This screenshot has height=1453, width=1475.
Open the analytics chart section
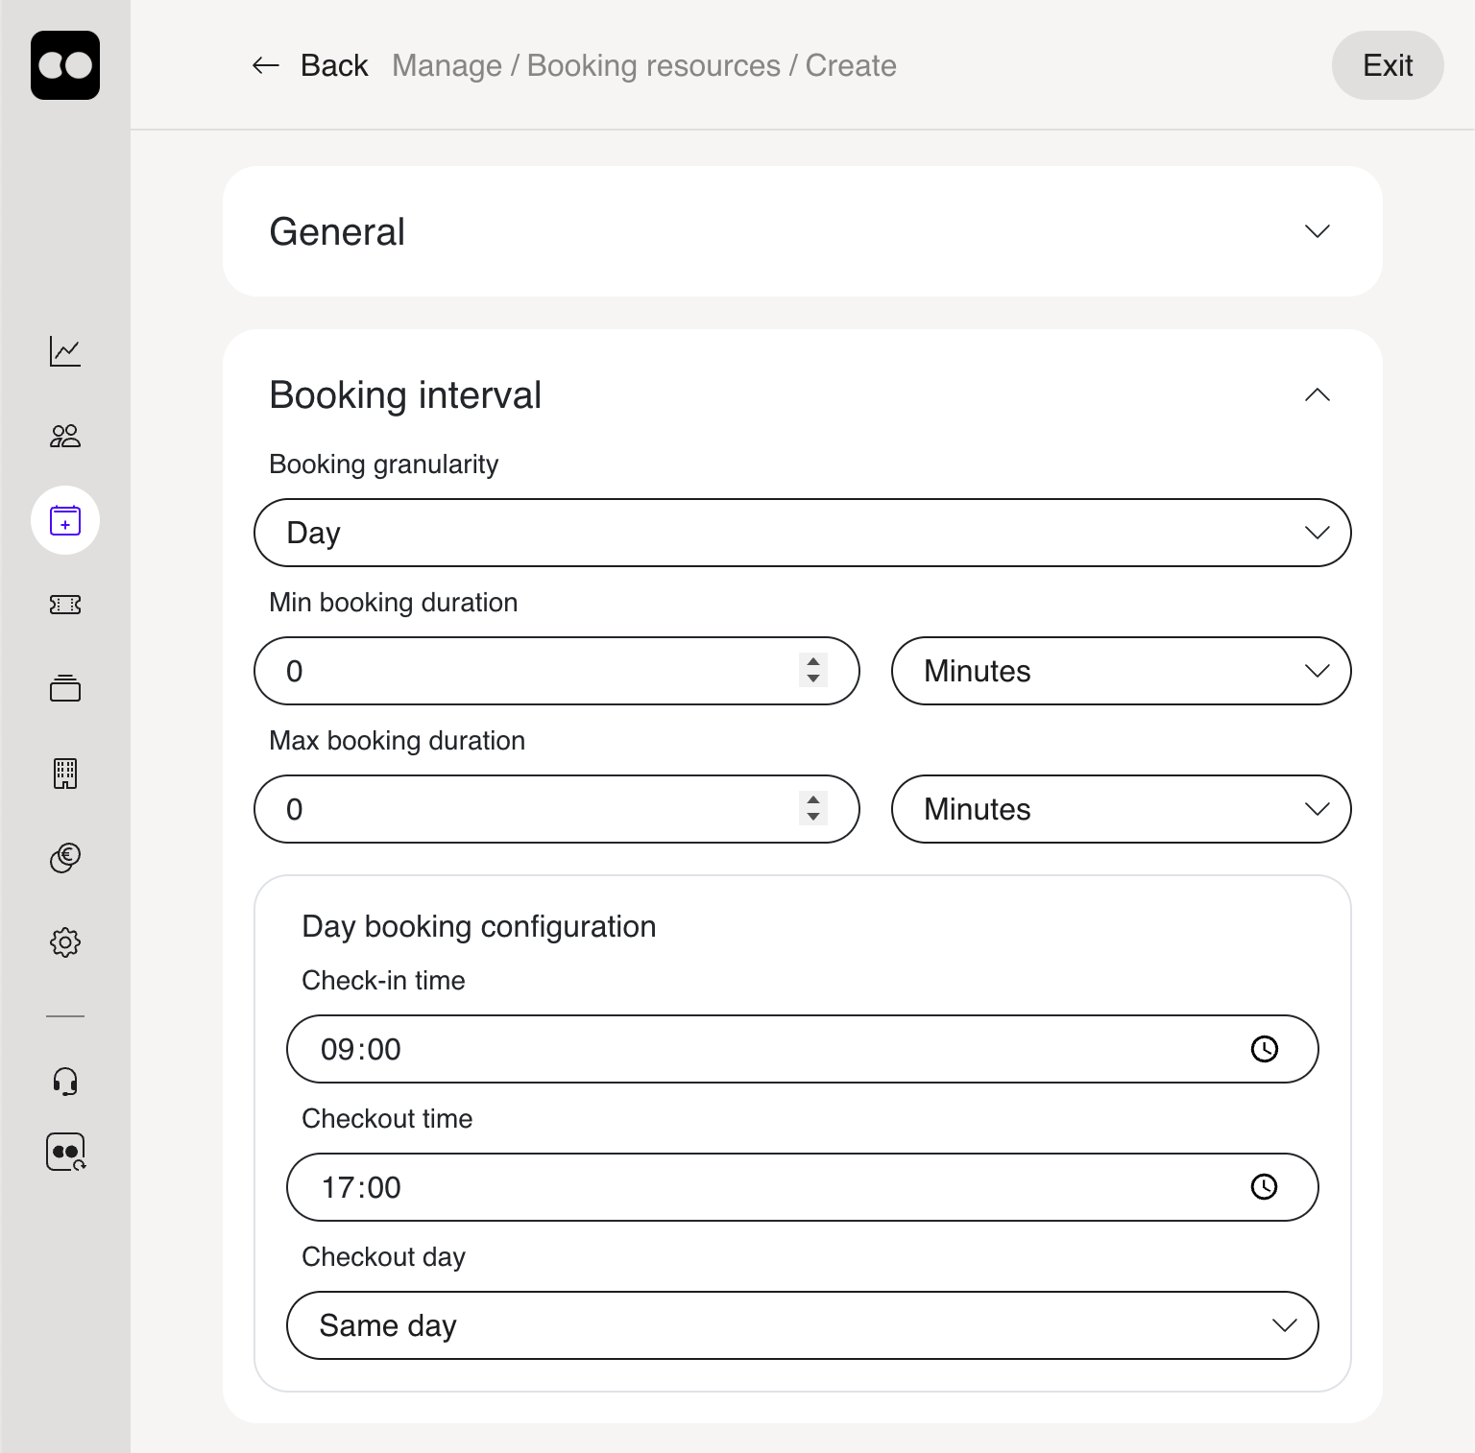65,351
